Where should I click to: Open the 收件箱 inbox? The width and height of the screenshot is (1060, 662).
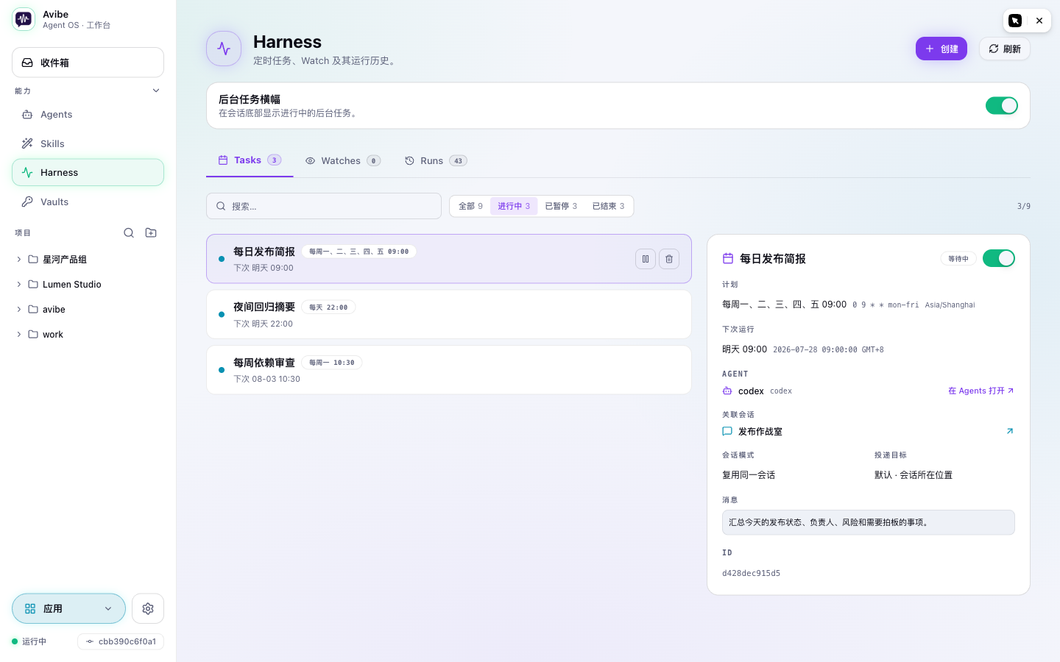(88, 63)
